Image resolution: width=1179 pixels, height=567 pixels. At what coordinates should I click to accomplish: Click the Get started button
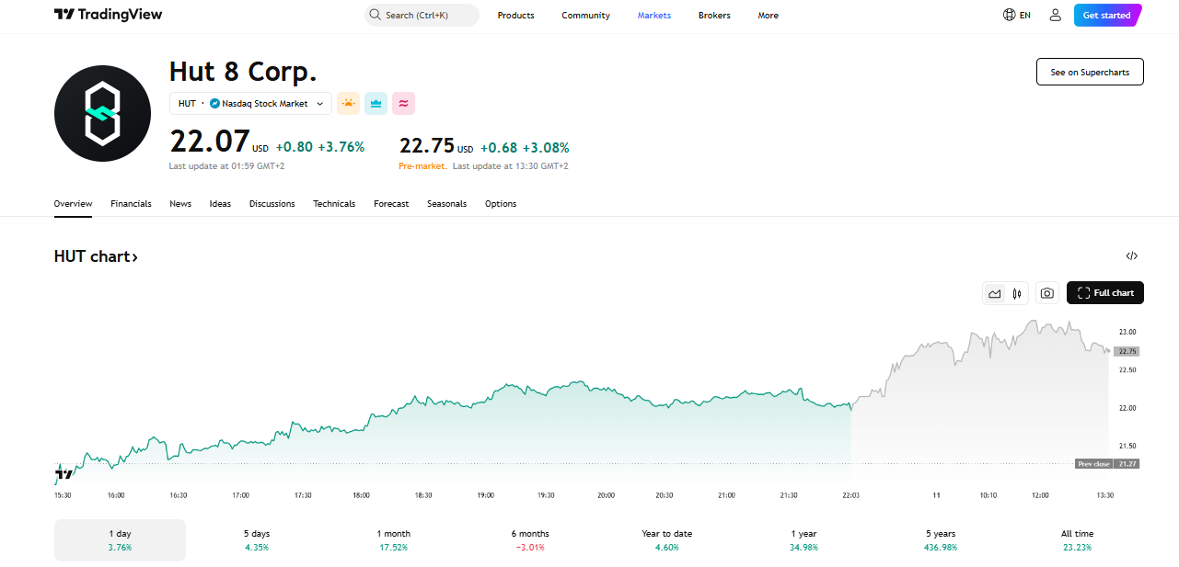tap(1107, 15)
